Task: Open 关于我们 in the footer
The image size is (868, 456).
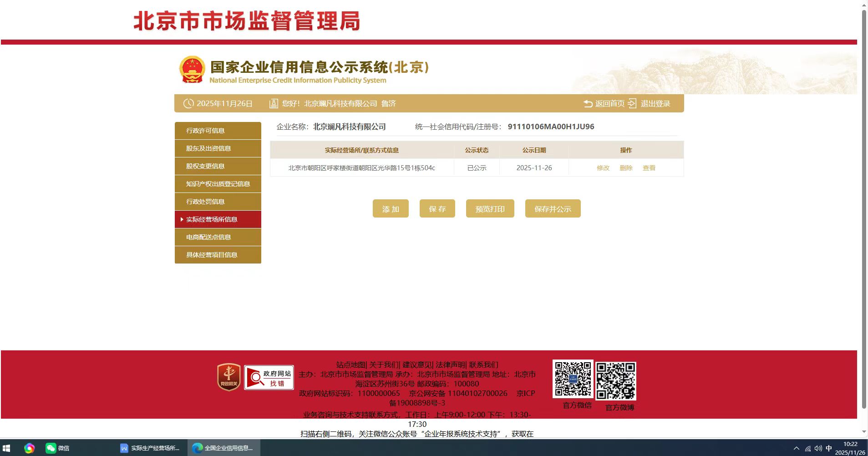Action: 384,365
